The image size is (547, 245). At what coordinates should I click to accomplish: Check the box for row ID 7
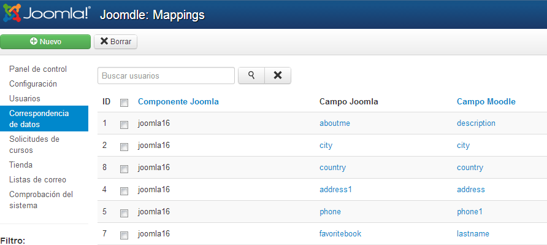coord(124,235)
